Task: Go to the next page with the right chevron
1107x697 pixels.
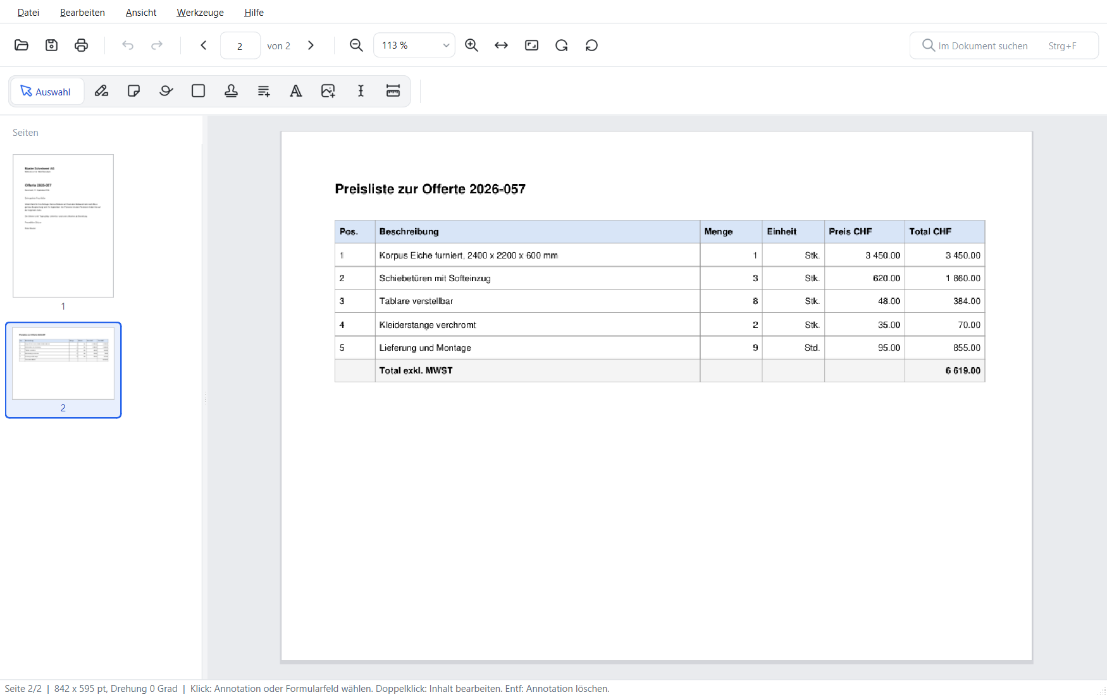Action: tap(311, 45)
